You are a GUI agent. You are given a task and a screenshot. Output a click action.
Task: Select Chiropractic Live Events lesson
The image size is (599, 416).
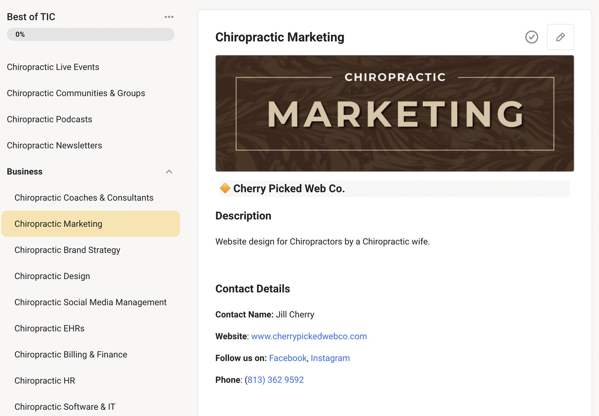(53, 67)
